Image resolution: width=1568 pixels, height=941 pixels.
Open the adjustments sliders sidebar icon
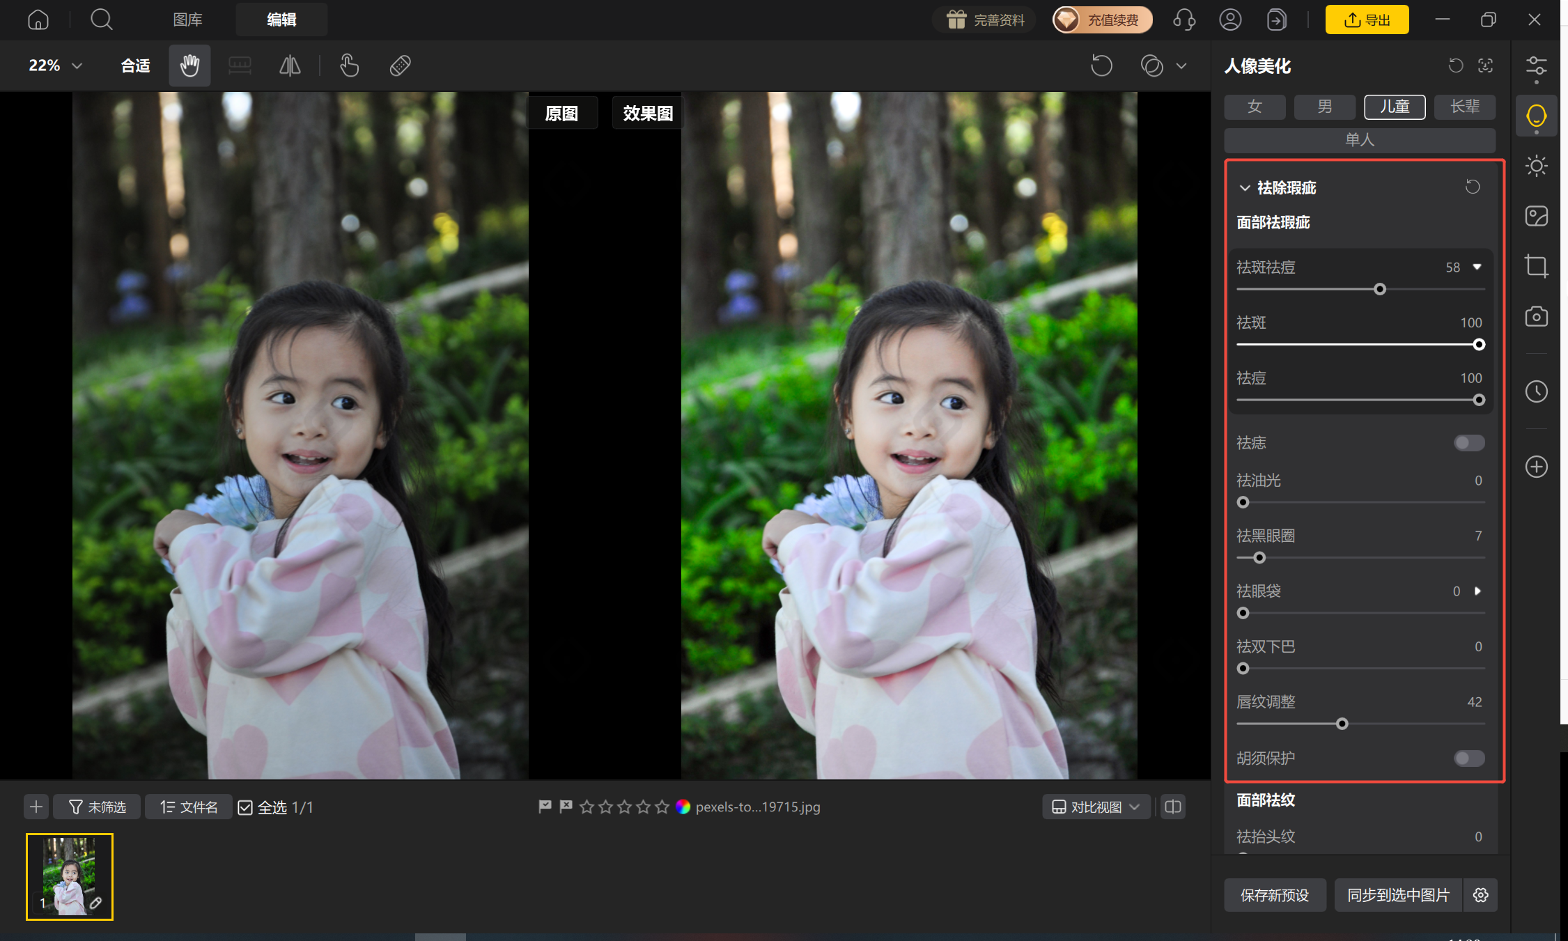[1536, 66]
